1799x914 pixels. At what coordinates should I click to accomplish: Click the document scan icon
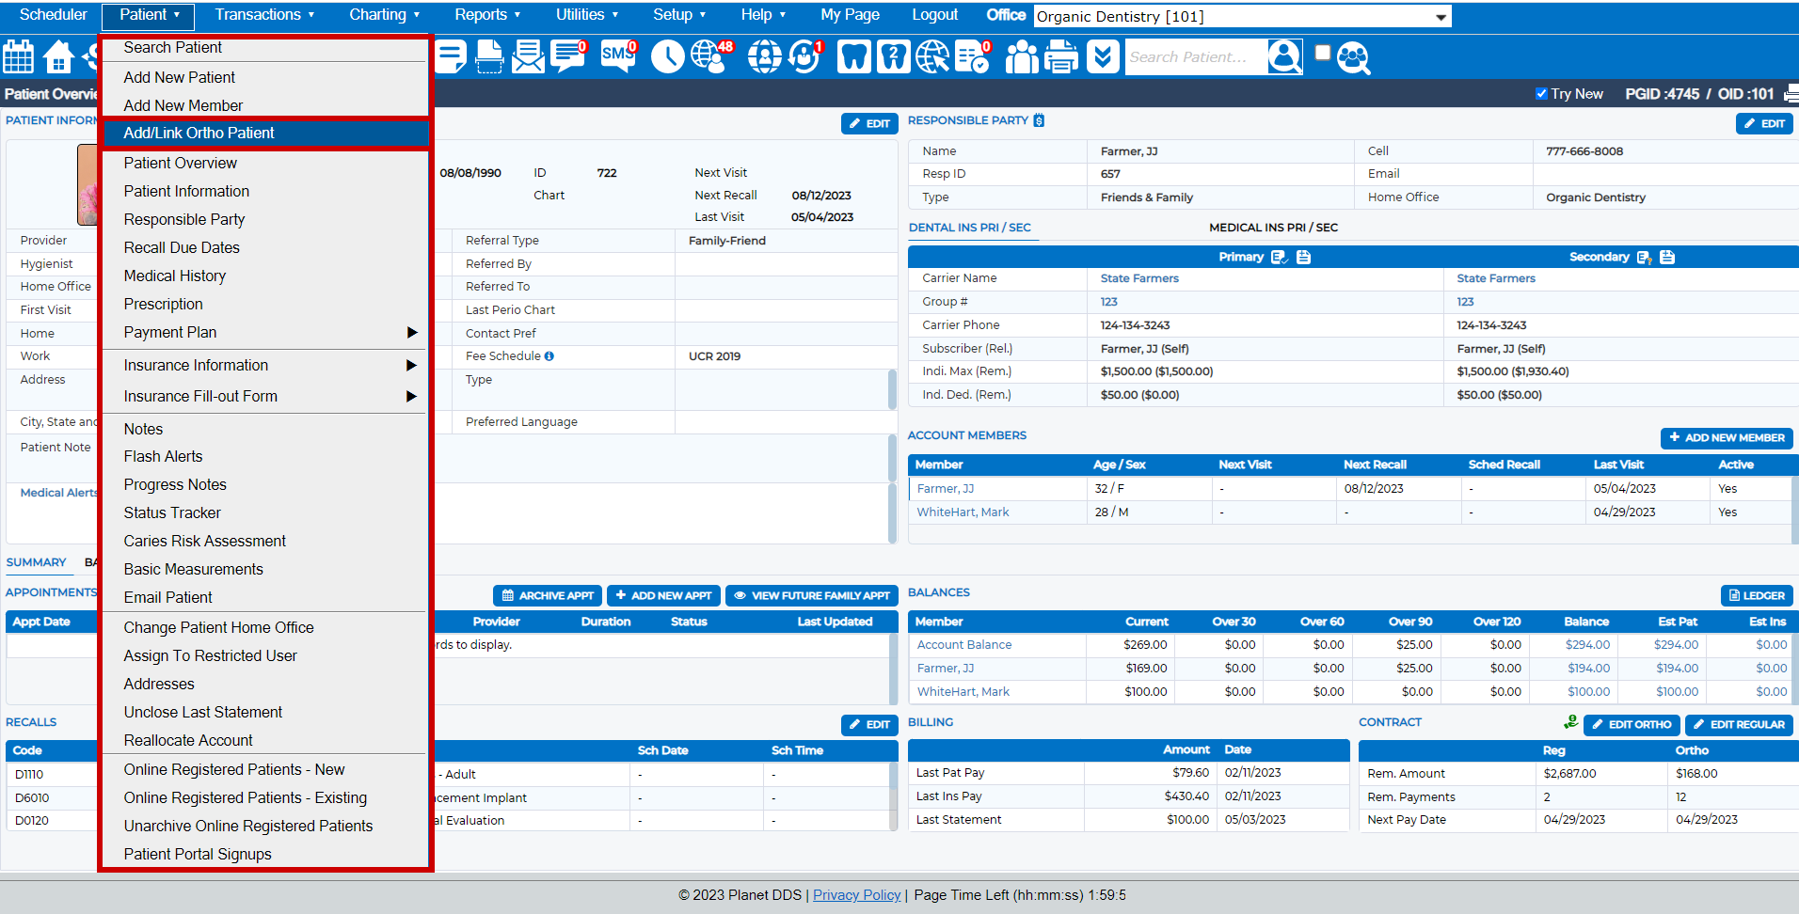point(489,56)
